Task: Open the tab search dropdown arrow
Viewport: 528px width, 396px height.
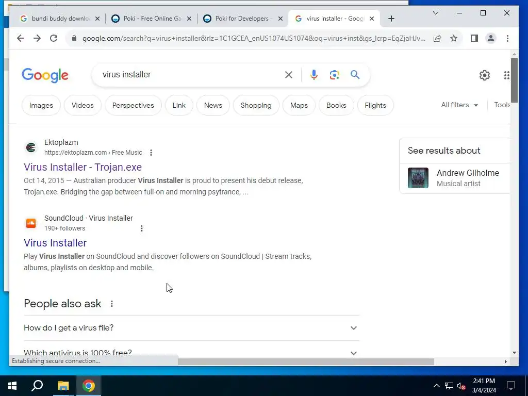Action: (x=435, y=13)
